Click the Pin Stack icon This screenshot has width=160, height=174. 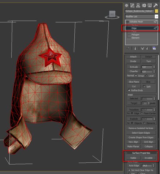[x=128, y=49]
